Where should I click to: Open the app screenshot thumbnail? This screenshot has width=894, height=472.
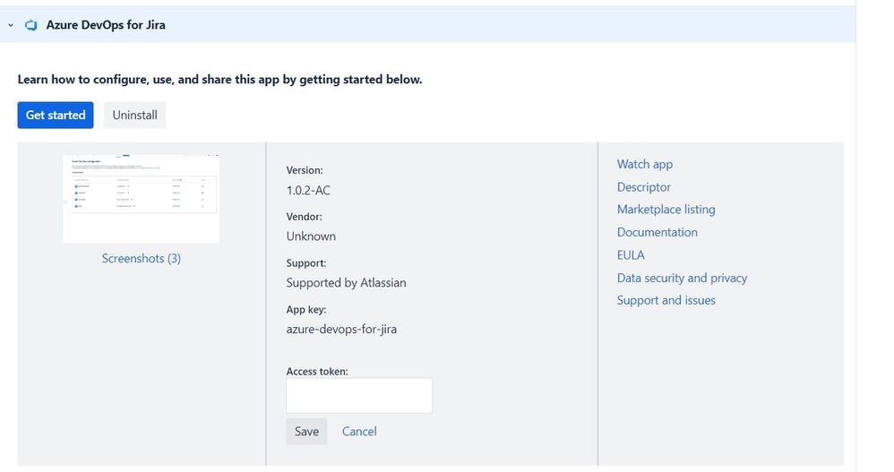click(x=142, y=198)
